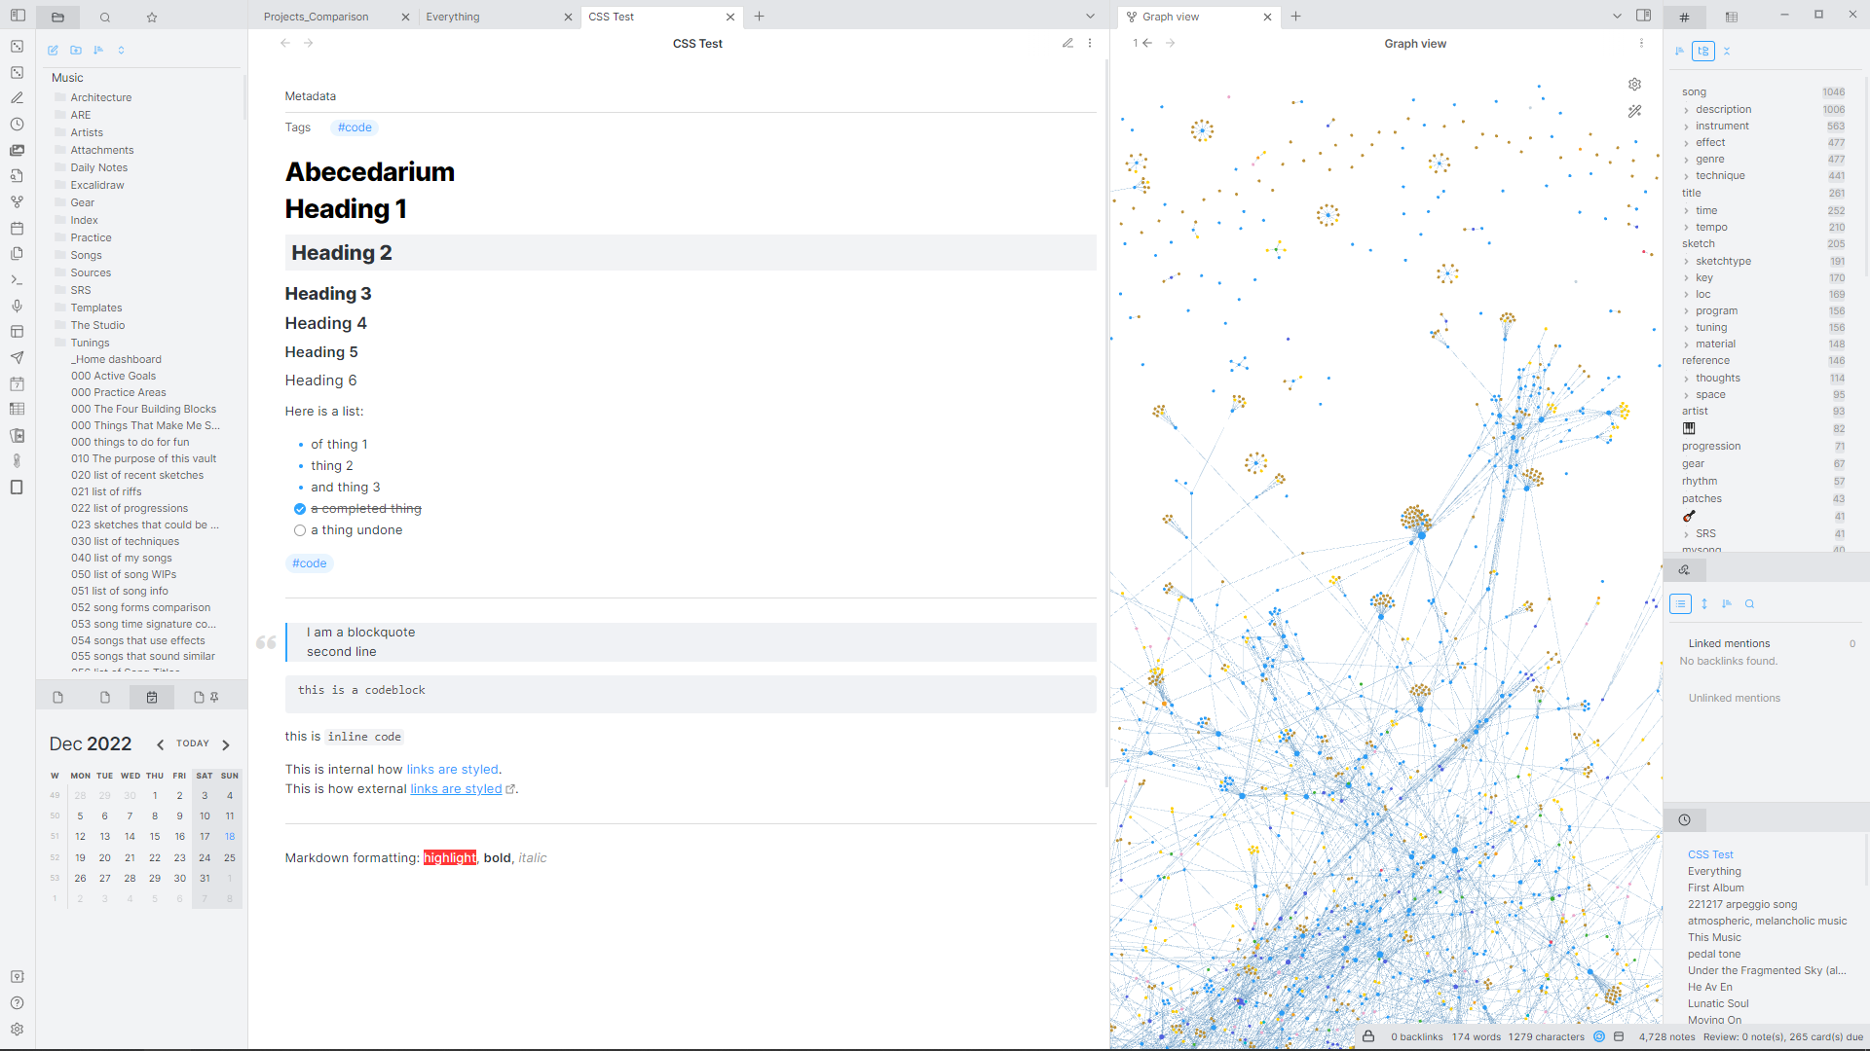Switch to the search pane icon
This screenshot has width=1870, height=1051.
(105, 17)
